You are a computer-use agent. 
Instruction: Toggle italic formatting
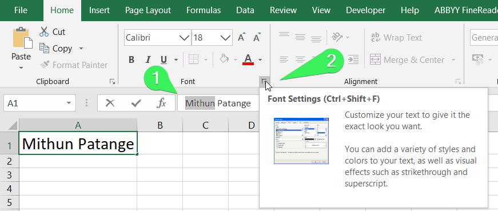[x=148, y=59]
